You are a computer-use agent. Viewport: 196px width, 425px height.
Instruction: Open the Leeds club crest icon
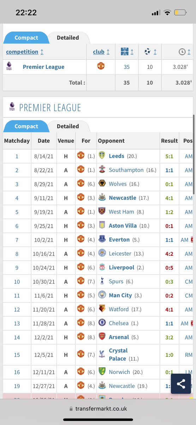pos(102,156)
